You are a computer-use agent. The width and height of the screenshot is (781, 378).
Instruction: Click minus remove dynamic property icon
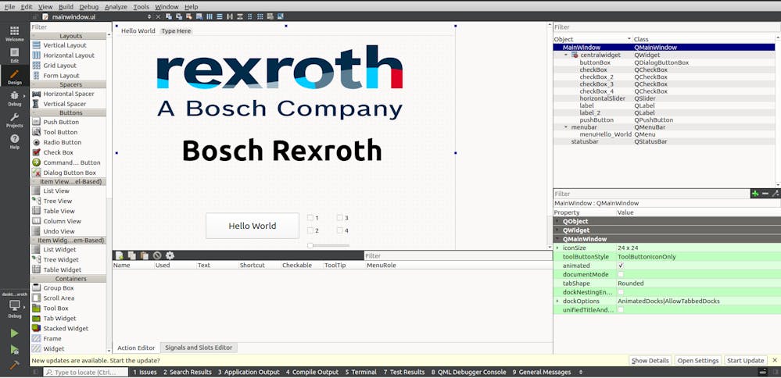click(x=765, y=194)
